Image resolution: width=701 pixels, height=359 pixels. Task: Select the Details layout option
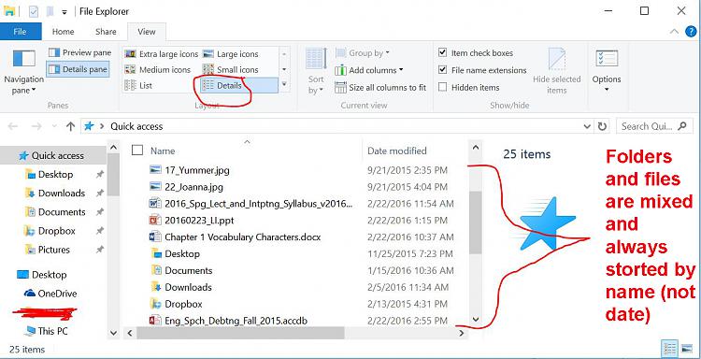pyautogui.click(x=238, y=85)
